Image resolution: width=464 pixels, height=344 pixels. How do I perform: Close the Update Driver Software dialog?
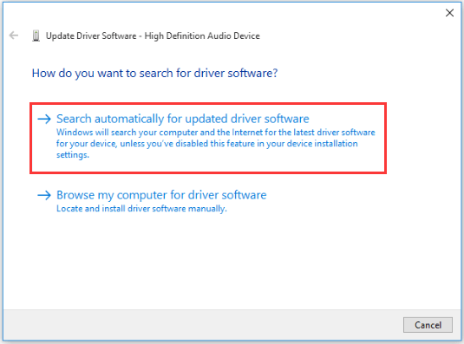[449, 13]
